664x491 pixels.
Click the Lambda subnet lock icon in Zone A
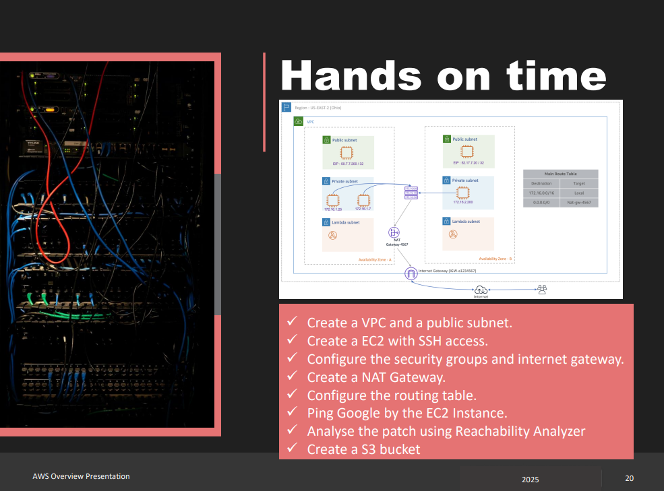326,222
